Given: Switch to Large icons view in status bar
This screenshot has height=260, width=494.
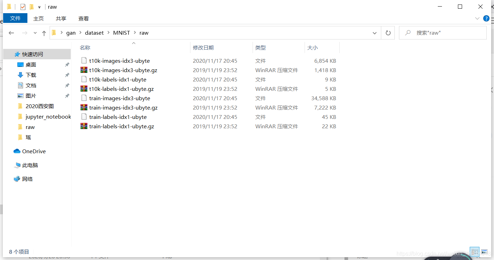Looking at the screenshot, I should [484, 252].
